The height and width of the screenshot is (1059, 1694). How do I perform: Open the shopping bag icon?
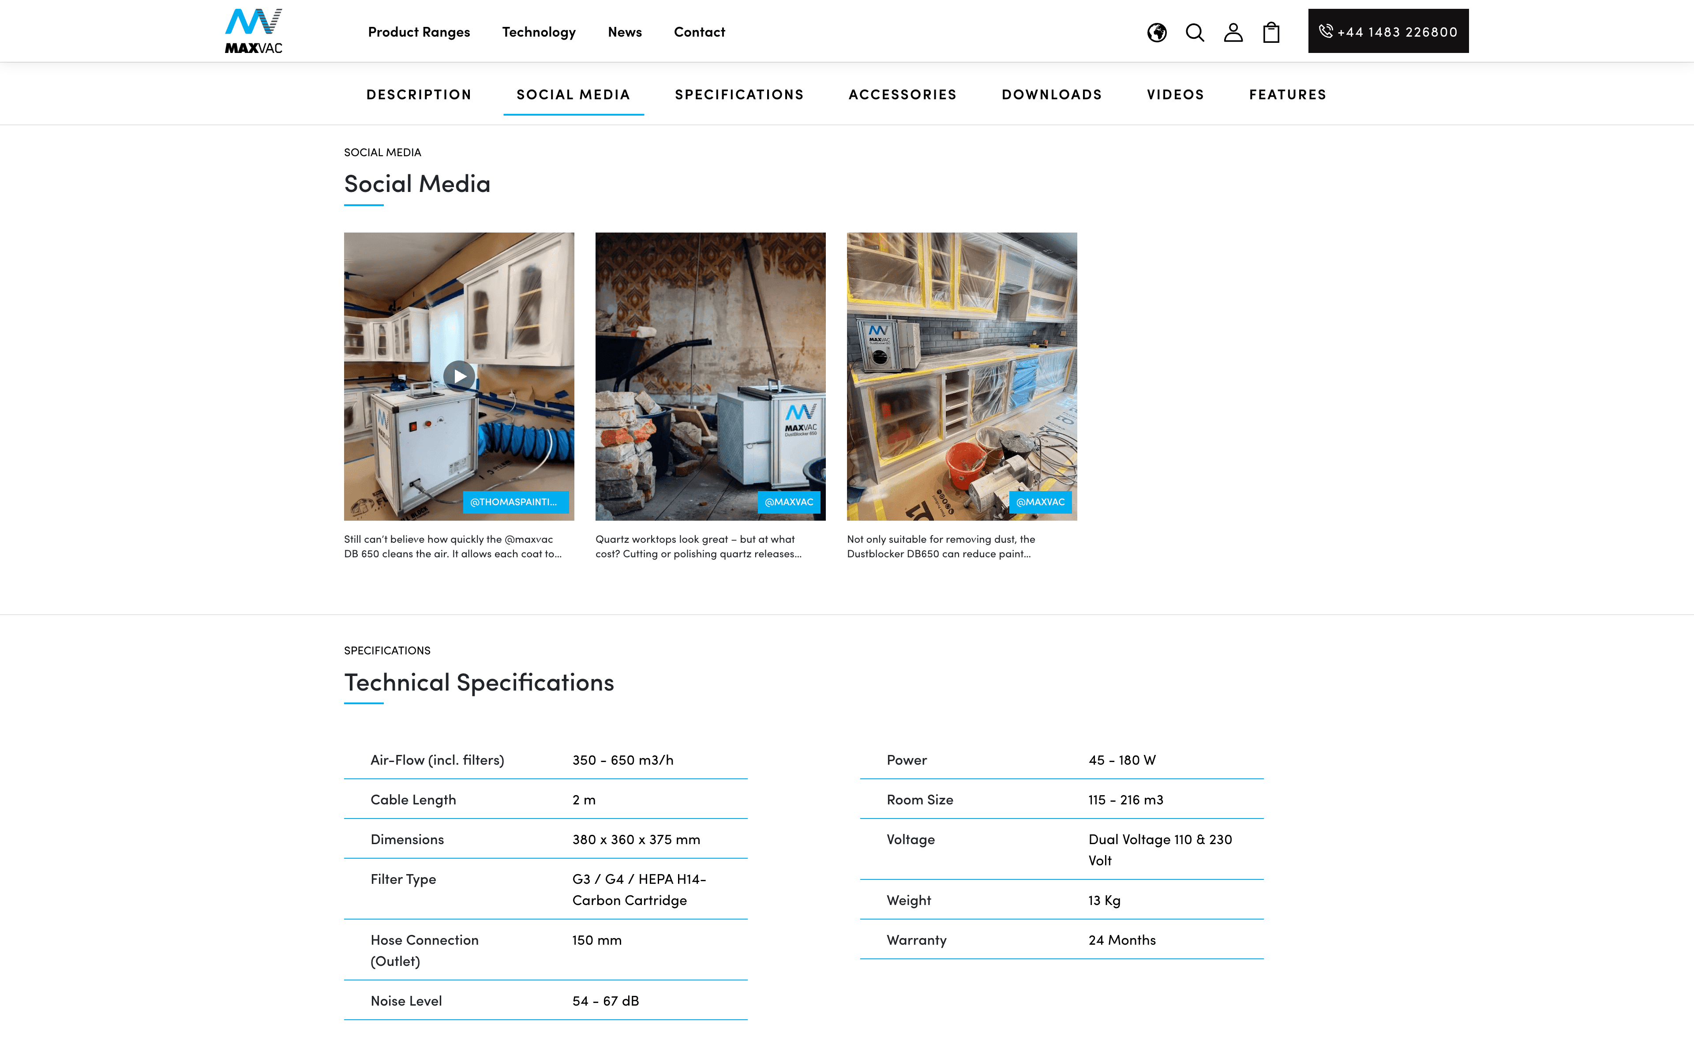[x=1271, y=32]
